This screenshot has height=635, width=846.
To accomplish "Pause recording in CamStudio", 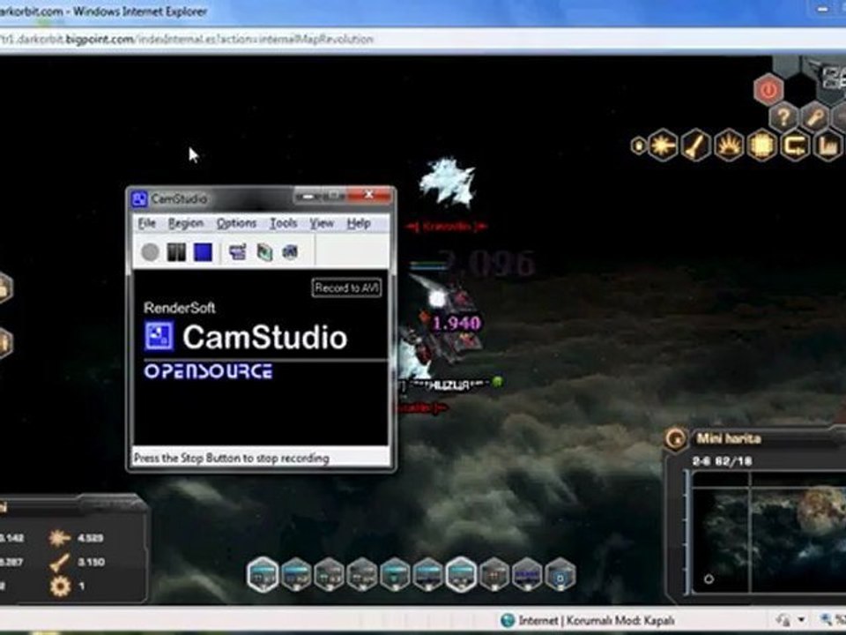I will [176, 252].
